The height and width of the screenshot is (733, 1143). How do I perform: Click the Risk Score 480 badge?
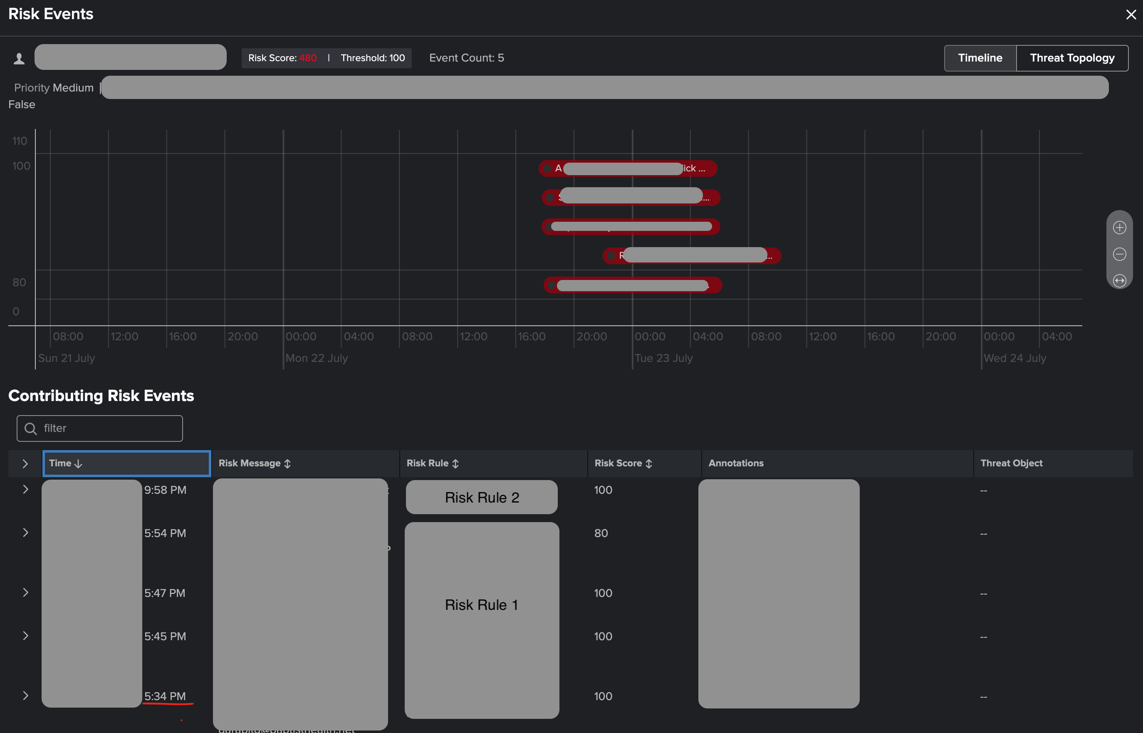(x=282, y=58)
